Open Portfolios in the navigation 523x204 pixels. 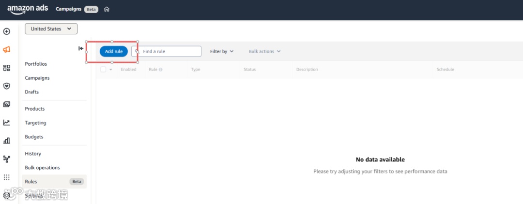[x=36, y=64]
